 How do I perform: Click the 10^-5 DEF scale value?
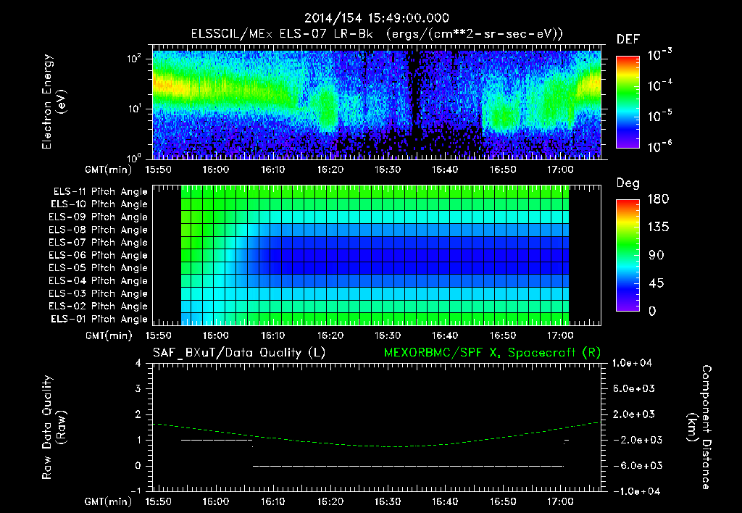coord(659,115)
